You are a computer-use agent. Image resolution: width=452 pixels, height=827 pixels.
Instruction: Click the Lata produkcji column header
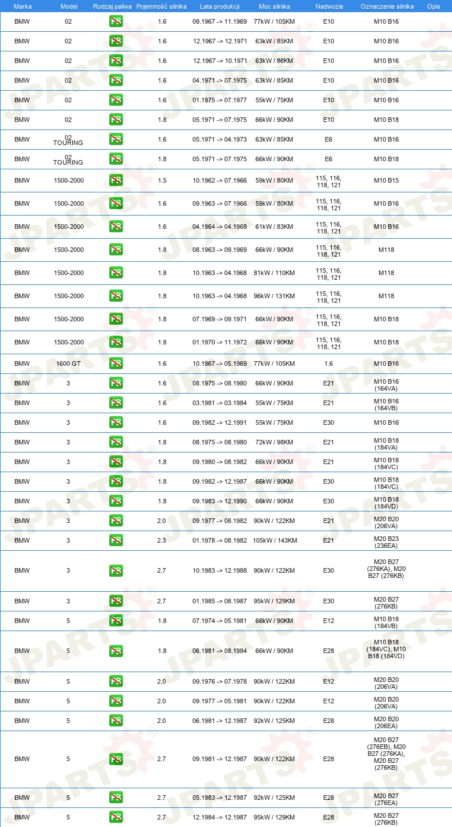pyautogui.click(x=219, y=6)
